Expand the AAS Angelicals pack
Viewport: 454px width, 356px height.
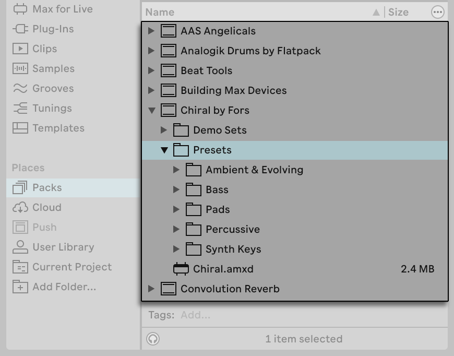(x=152, y=31)
